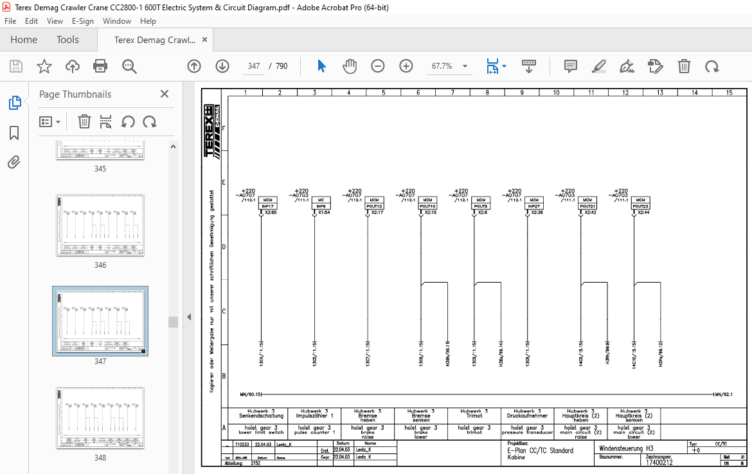Select the Terex Demag Crawl... document tab
752x474 pixels.
point(154,40)
